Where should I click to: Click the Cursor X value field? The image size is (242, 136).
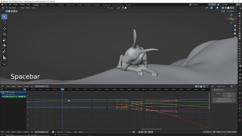(x=229, y=93)
